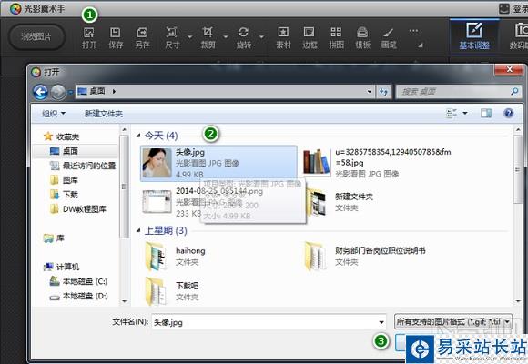
Task: Open the 模板 (Template) tool
Action: click(x=362, y=38)
